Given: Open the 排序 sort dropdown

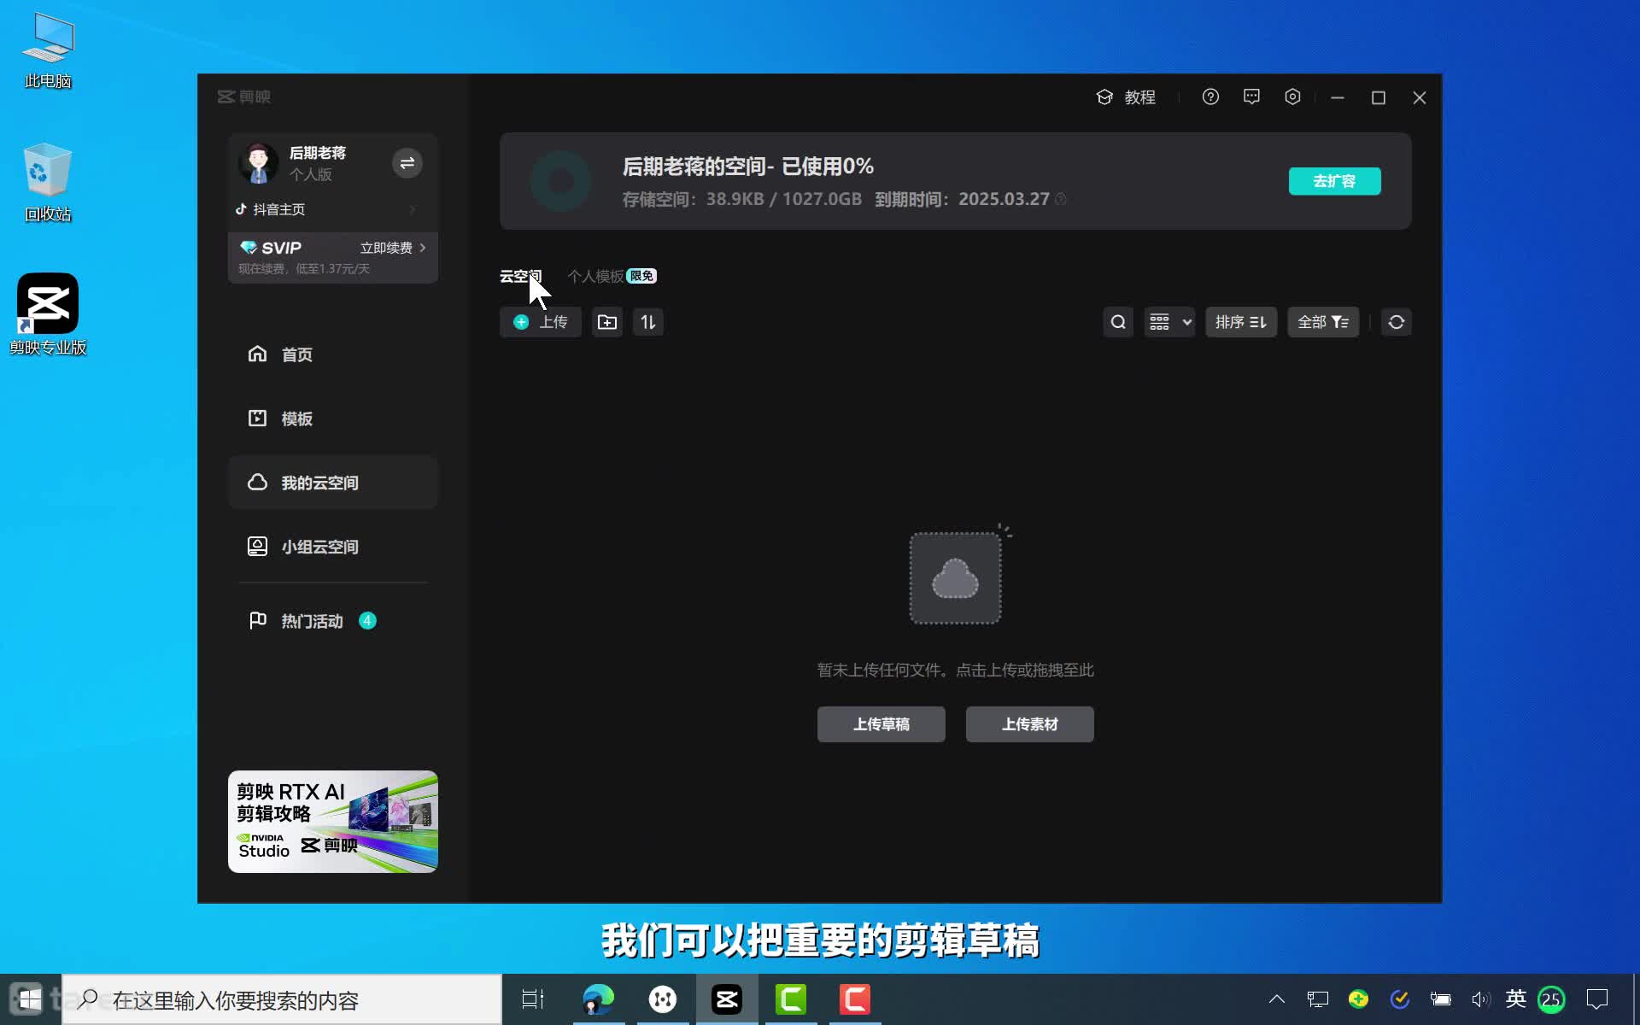Looking at the screenshot, I should tap(1241, 322).
